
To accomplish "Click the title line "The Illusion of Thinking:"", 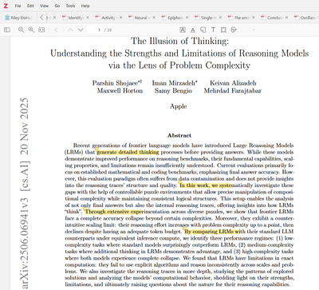I will (x=179, y=41).
